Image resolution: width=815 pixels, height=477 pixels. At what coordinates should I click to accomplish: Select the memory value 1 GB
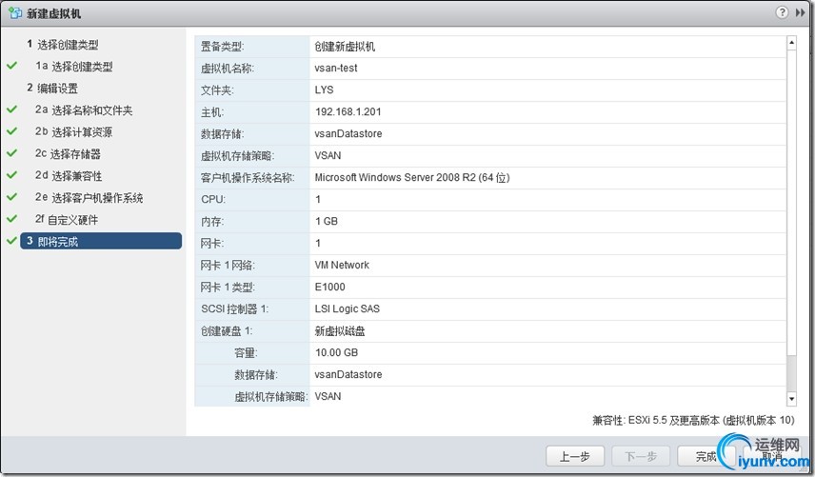[x=327, y=221]
